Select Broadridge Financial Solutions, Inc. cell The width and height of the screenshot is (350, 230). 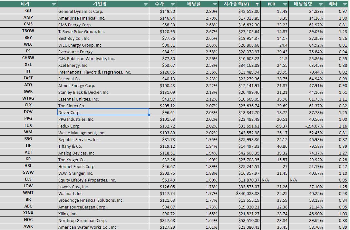(x=103, y=199)
